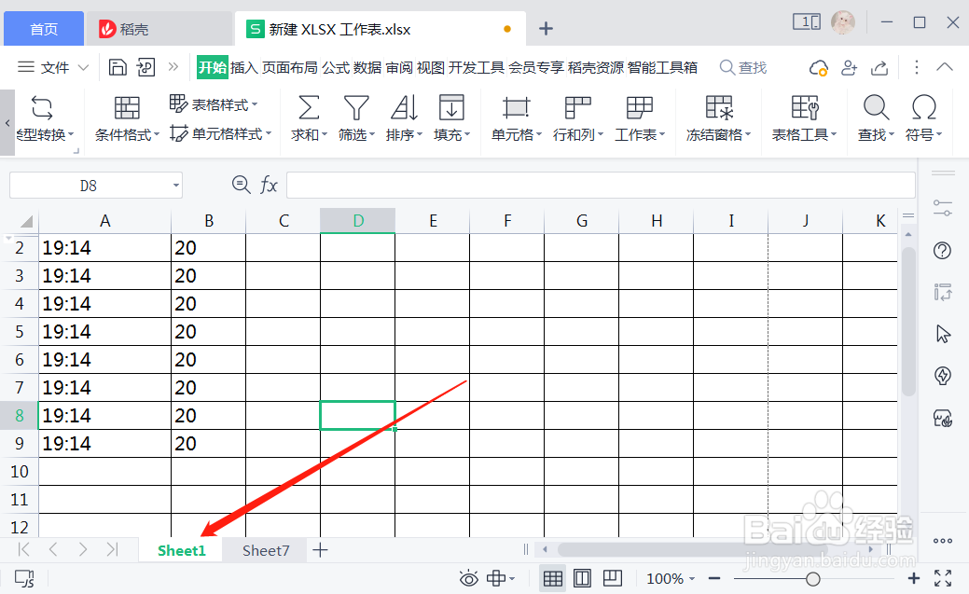This screenshot has width=969, height=594.
Task: Expand the 文件 menu arrow
Action: pyautogui.click(x=83, y=67)
